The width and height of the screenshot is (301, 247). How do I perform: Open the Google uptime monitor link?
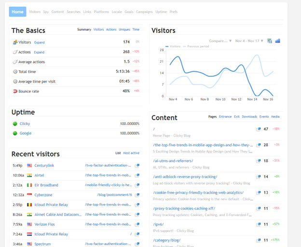(26, 133)
